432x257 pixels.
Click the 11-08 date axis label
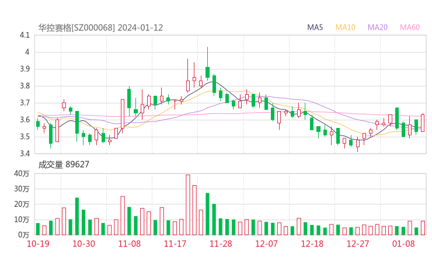[129, 244]
